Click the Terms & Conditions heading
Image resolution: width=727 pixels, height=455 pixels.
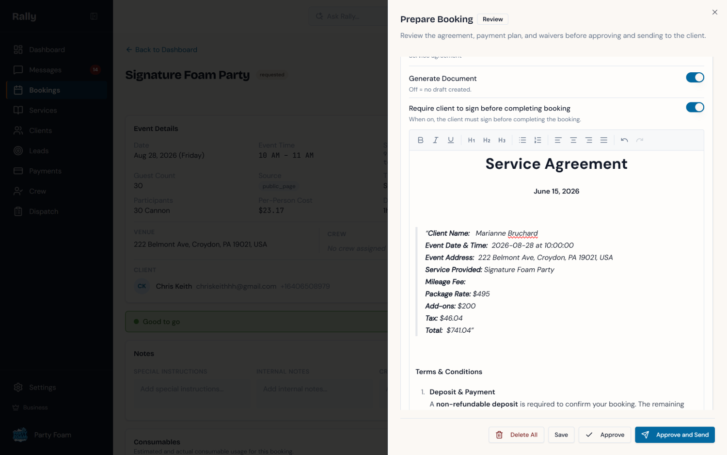pos(449,372)
